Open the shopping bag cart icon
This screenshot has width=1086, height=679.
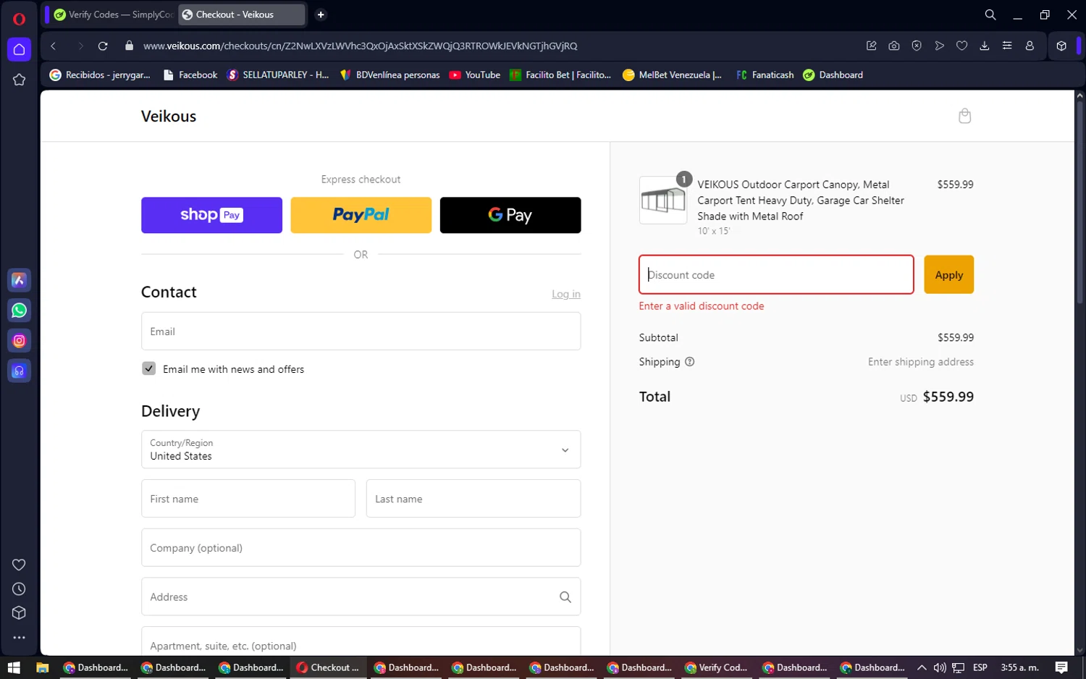coord(964,116)
